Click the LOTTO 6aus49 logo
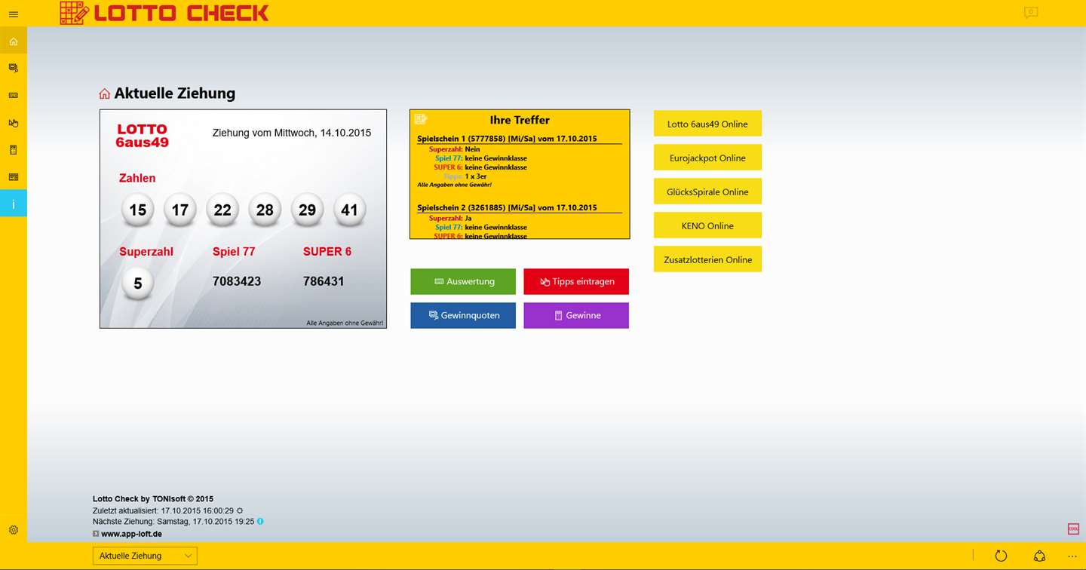Image resolution: width=1086 pixels, height=570 pixels. point(142,136)
